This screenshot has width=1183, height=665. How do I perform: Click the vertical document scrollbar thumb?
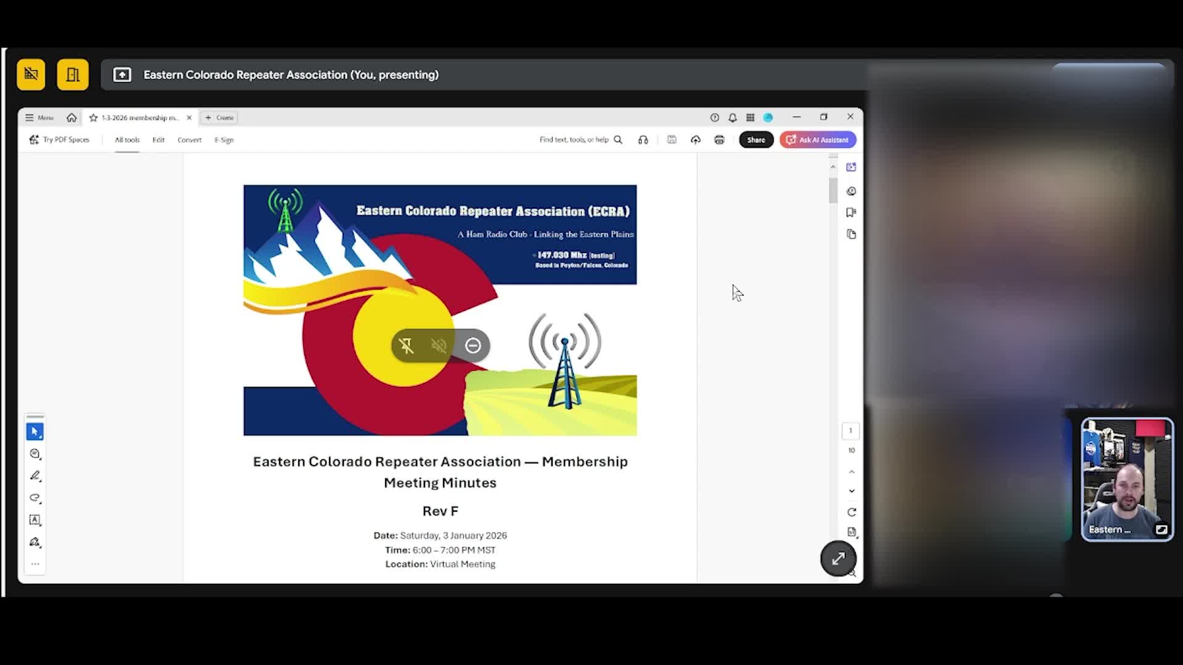coord(833,190)
